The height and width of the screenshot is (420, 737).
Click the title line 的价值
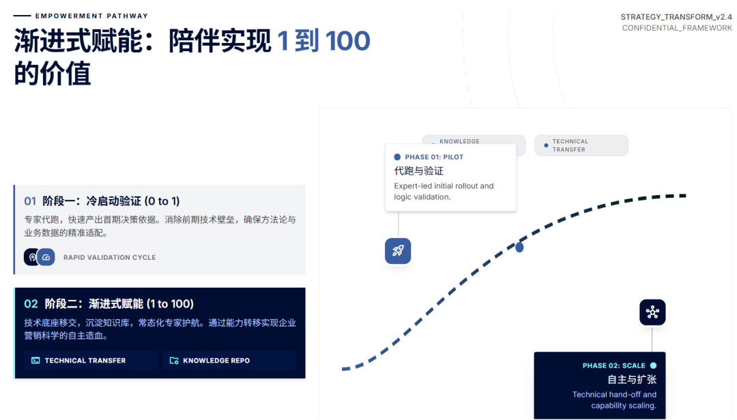point(52,74)
